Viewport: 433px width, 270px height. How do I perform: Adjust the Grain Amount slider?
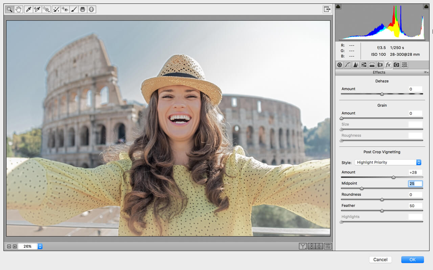341,118
